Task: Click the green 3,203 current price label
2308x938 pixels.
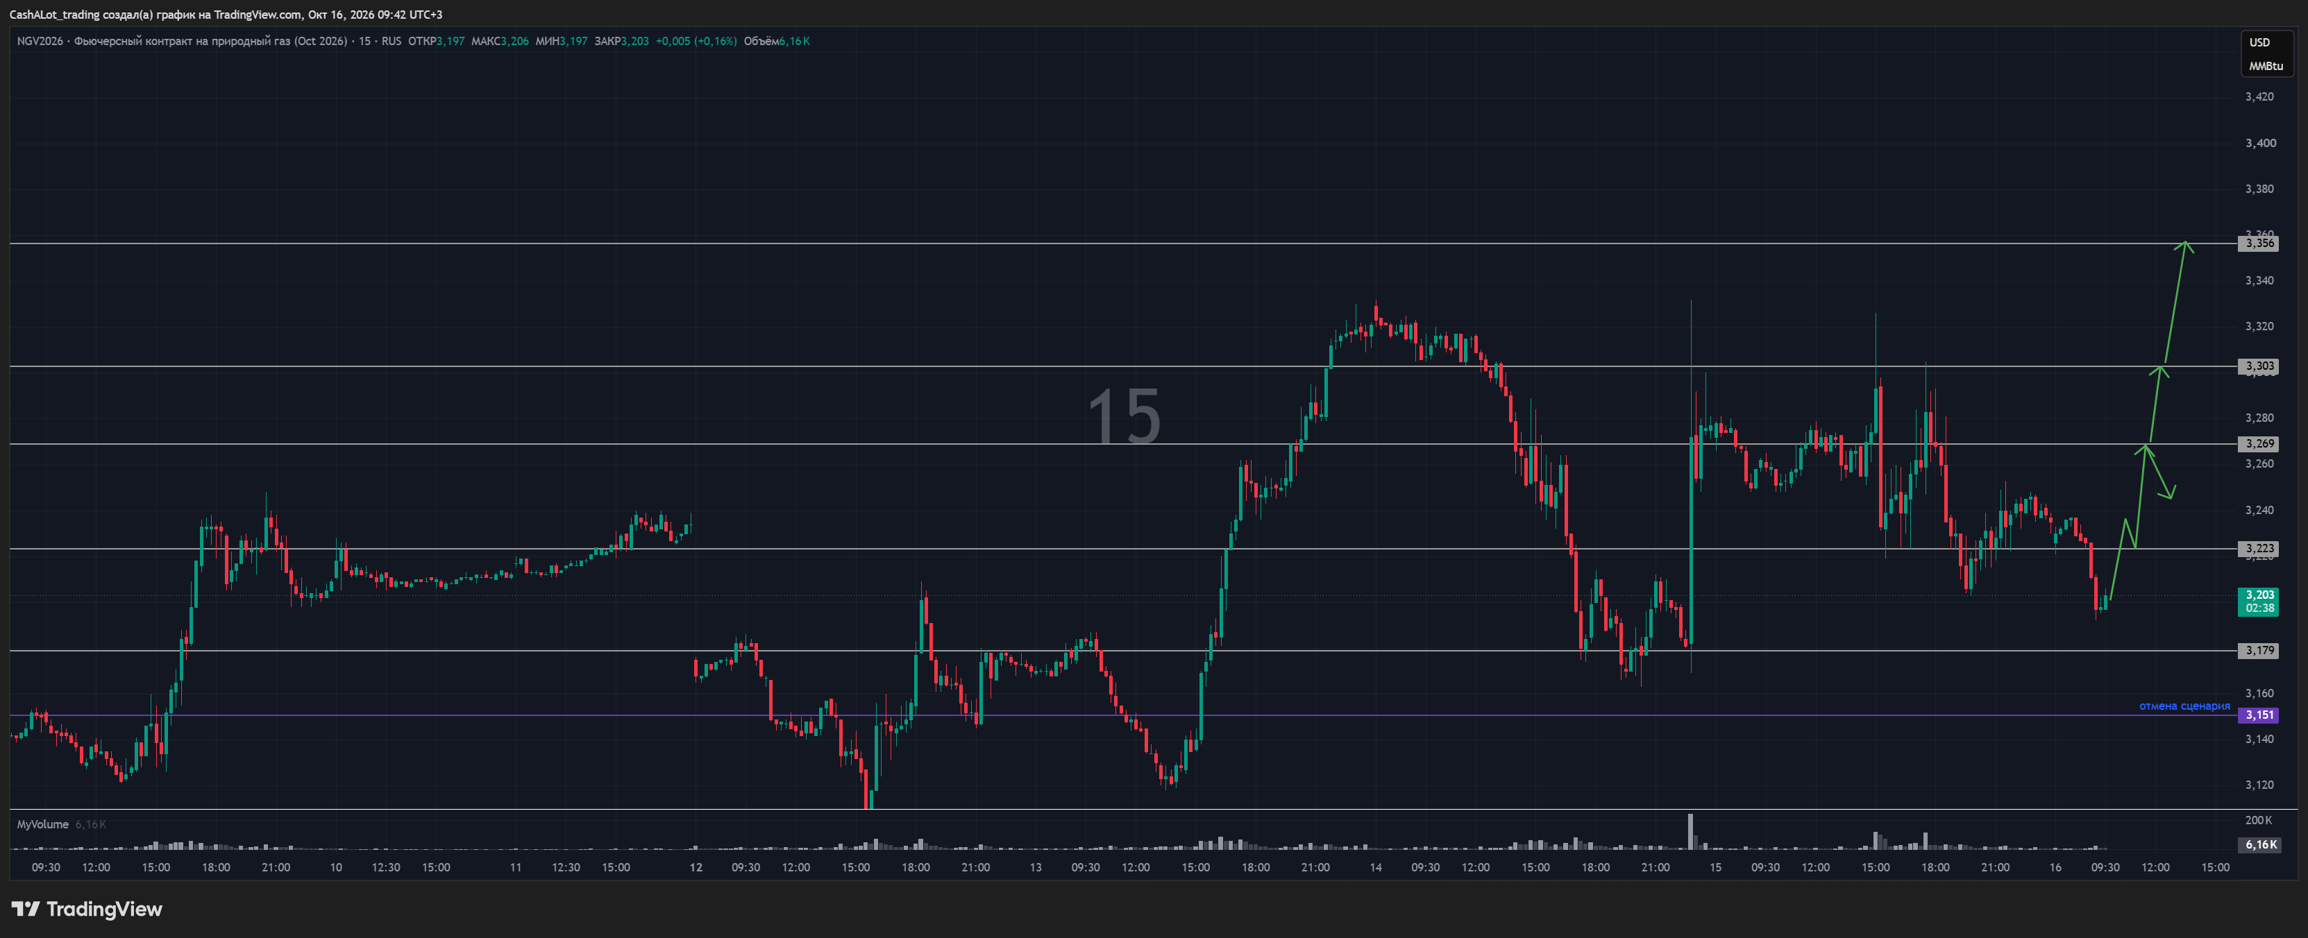Action: pyautogui.click(x=2259, y=601)
